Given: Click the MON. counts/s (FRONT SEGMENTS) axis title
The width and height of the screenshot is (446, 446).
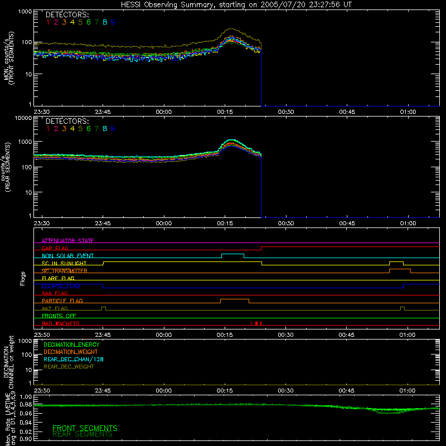Looking at the screenshot, I should coord(8,58).
